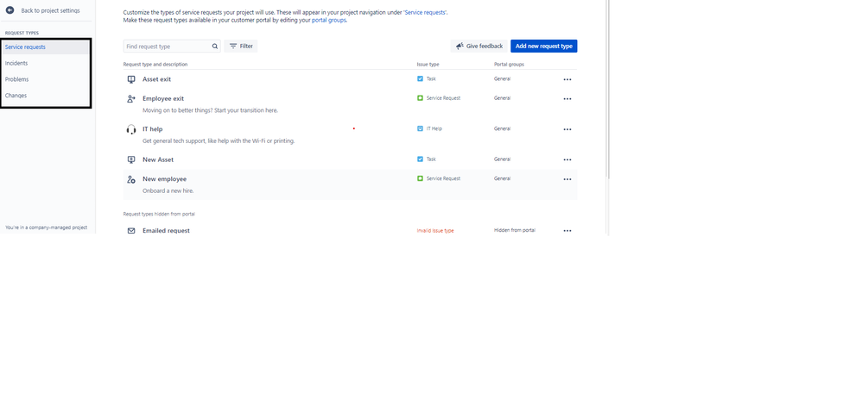The image size is (862, 399).
Task: Open the IT help request type
Action: click(x=152, y=129)
